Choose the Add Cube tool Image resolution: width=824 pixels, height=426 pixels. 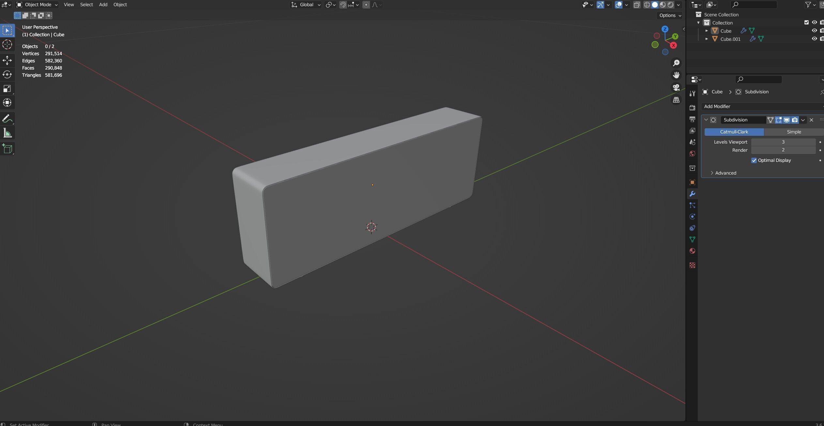7,149
